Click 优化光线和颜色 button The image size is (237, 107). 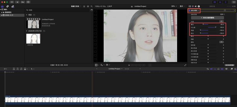207,18
